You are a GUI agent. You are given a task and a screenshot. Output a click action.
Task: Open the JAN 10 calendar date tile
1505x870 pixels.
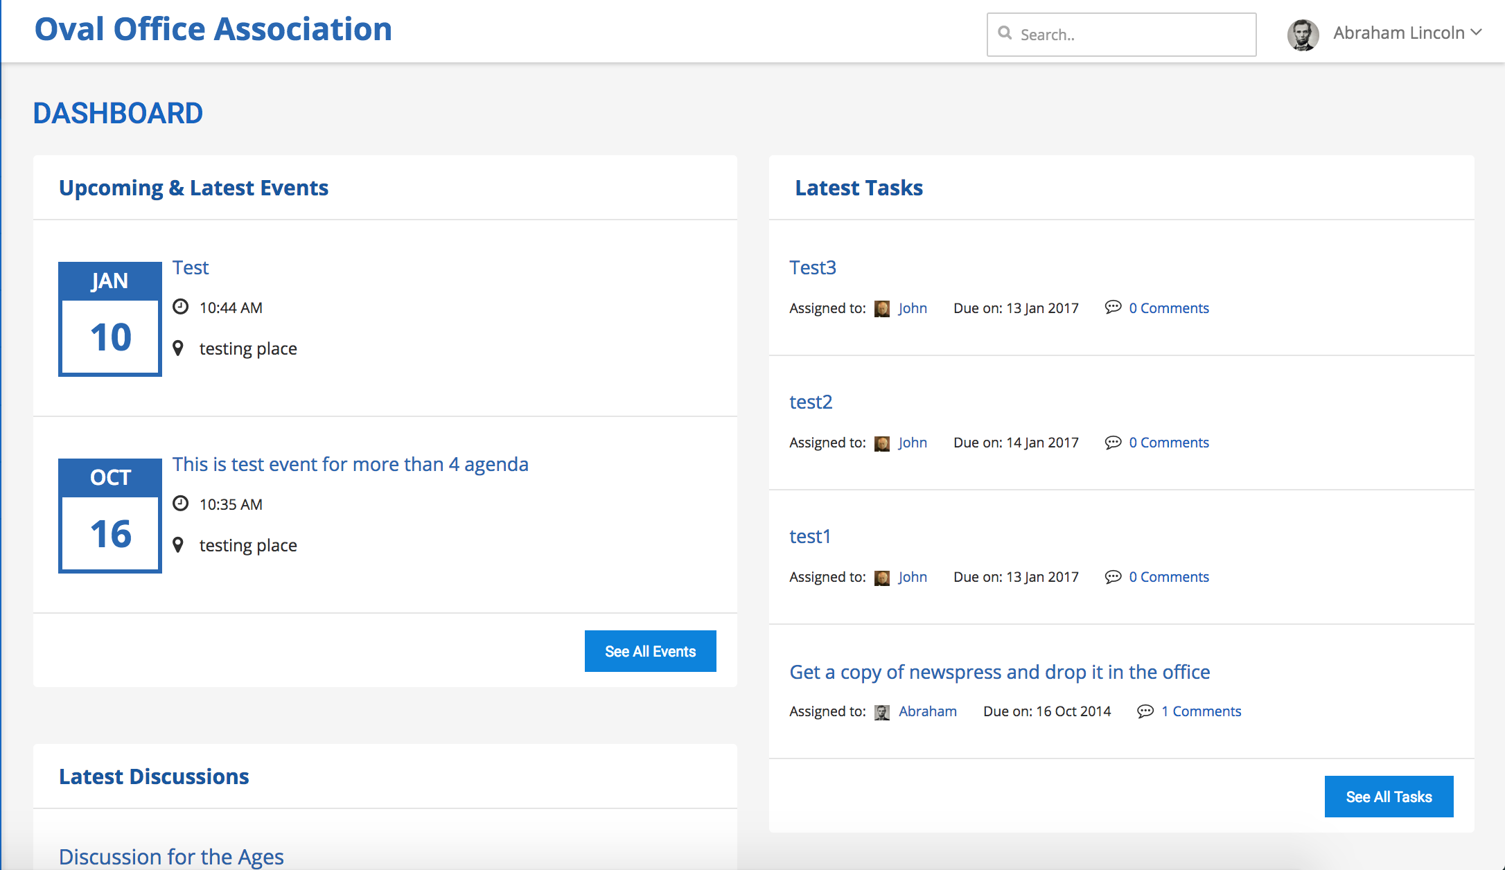[x=110, y=319]
